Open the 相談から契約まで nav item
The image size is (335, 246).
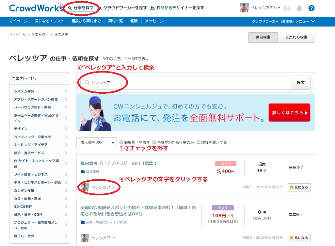[x=86, y=21]
